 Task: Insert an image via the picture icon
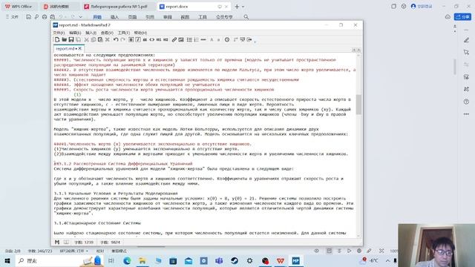(181, 39)
